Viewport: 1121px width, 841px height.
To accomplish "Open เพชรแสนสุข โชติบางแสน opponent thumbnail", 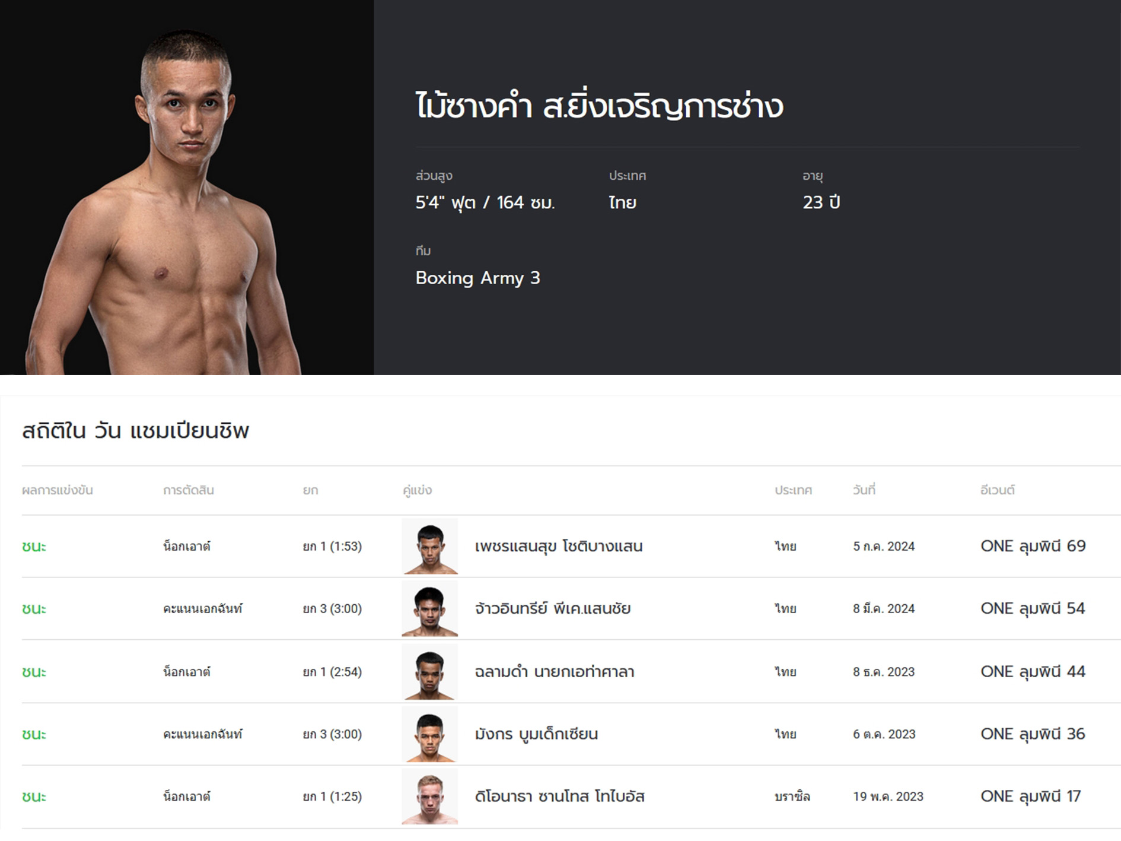I will (430, 546).
